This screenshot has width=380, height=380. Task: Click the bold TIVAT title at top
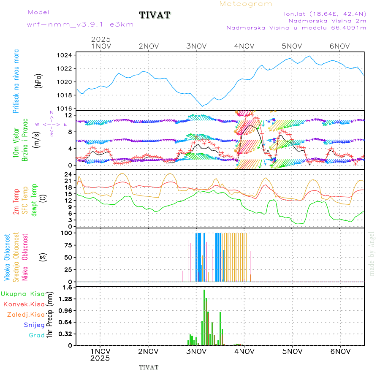pyautogui.click(x=155, y=16)
